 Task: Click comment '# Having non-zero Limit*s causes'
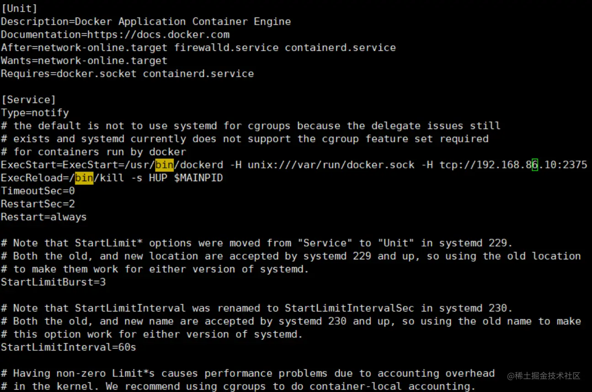248,373
